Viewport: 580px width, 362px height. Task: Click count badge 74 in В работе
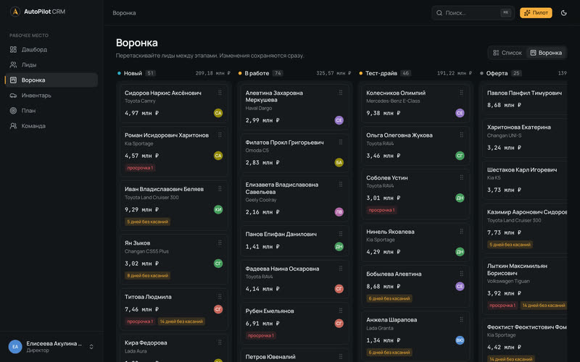click(x=278, y=73)
